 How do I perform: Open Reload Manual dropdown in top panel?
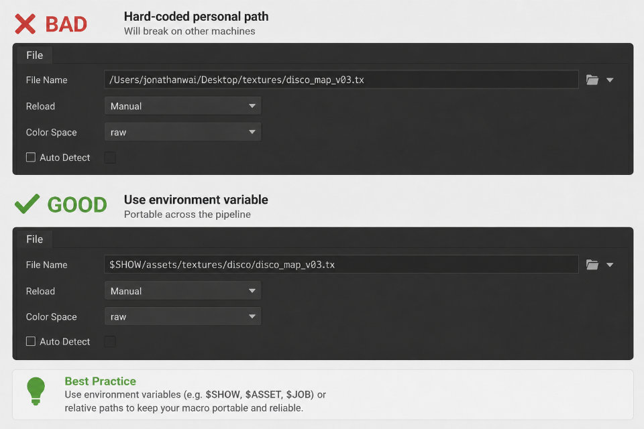pyautogui.click(x=182, y=106)
